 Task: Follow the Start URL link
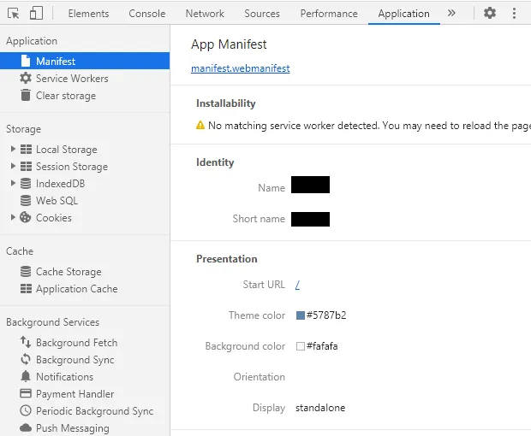pyautogui.click(x=297, y=285)
